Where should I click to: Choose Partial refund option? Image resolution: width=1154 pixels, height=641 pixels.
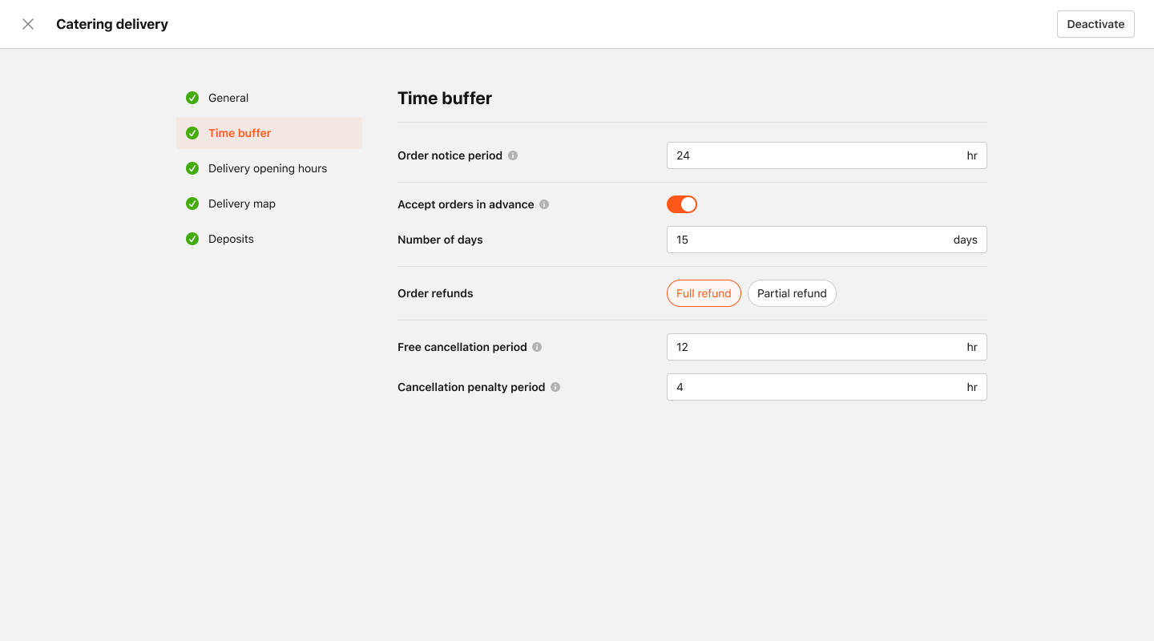pyautogui.click(x=792, y=293)
